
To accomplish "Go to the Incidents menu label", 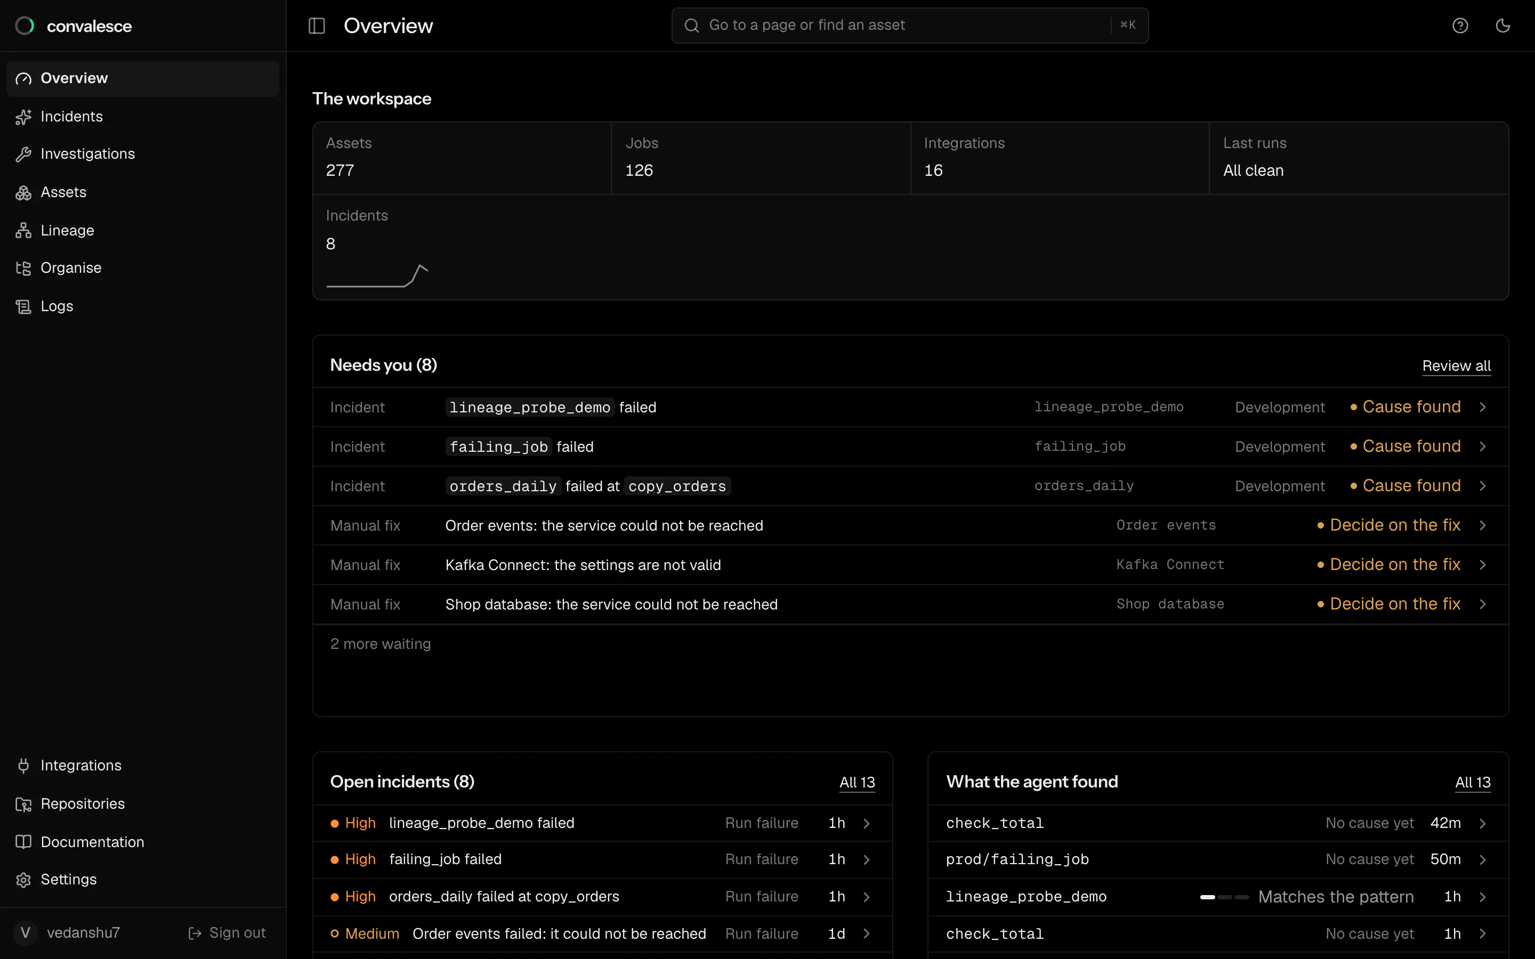I will pyautogui.click(x=71, y=117).
